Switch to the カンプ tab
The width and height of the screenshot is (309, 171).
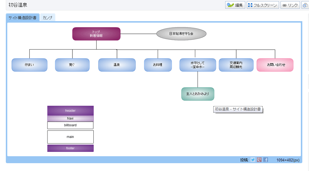coord(47,18)
